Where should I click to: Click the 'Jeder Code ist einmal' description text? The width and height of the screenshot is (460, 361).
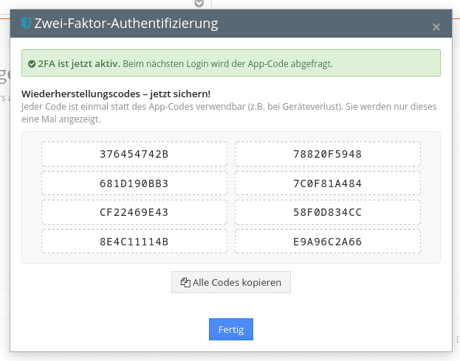[229, 113]
